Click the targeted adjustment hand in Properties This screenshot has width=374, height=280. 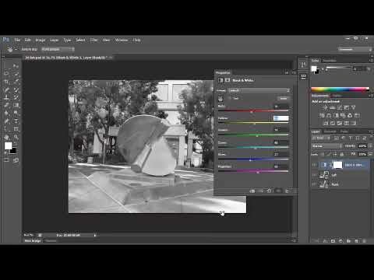(221, 99)
